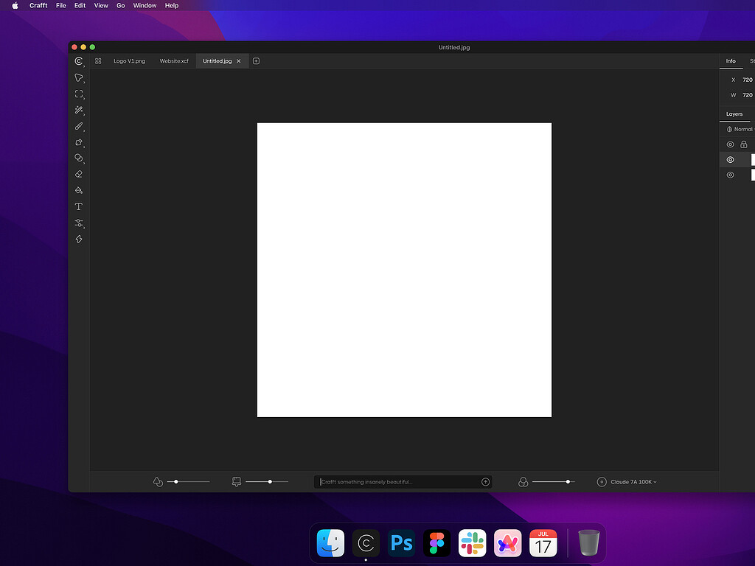The image size is (755, 566).
Task: Select the Crafft logo icon in the toolbar
Action: (x=79, y=61)
